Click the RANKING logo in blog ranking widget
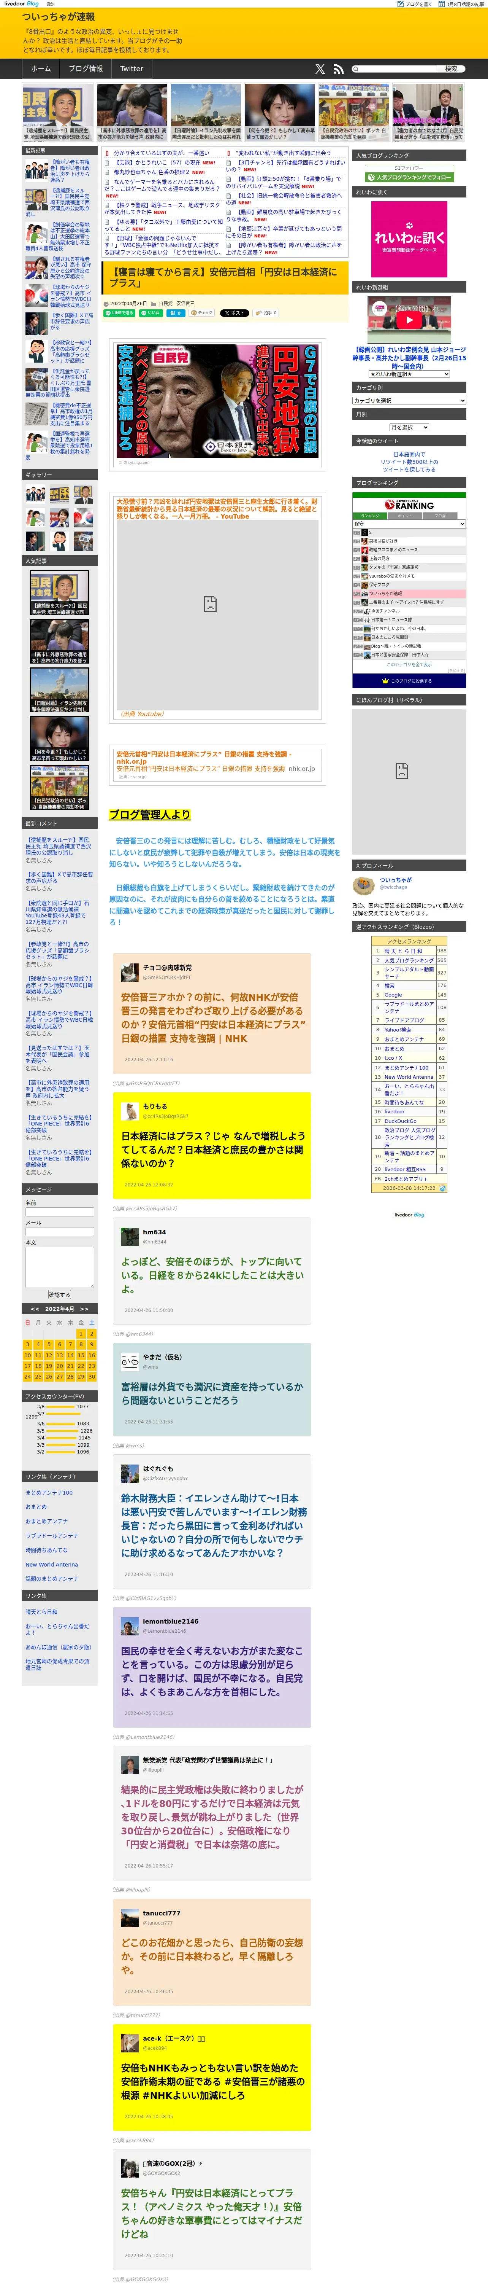The height and width of the screenshot is (2283, 488). click(409, 504)
